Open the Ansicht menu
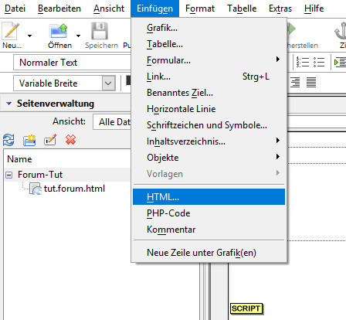Screen dimensions: 346x320 coord(109,9)
